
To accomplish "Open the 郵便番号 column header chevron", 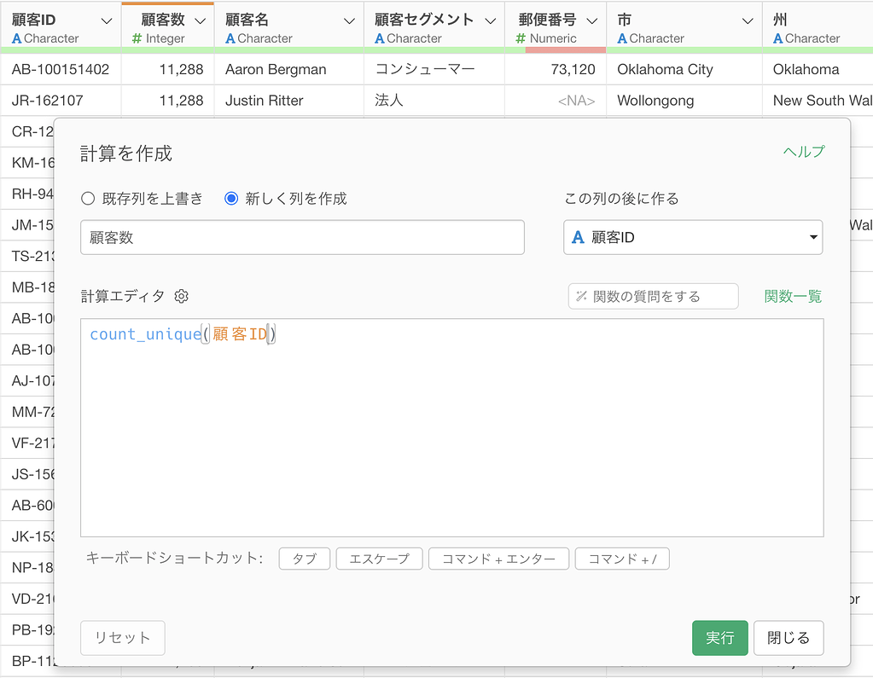I will tap(592, 21).
